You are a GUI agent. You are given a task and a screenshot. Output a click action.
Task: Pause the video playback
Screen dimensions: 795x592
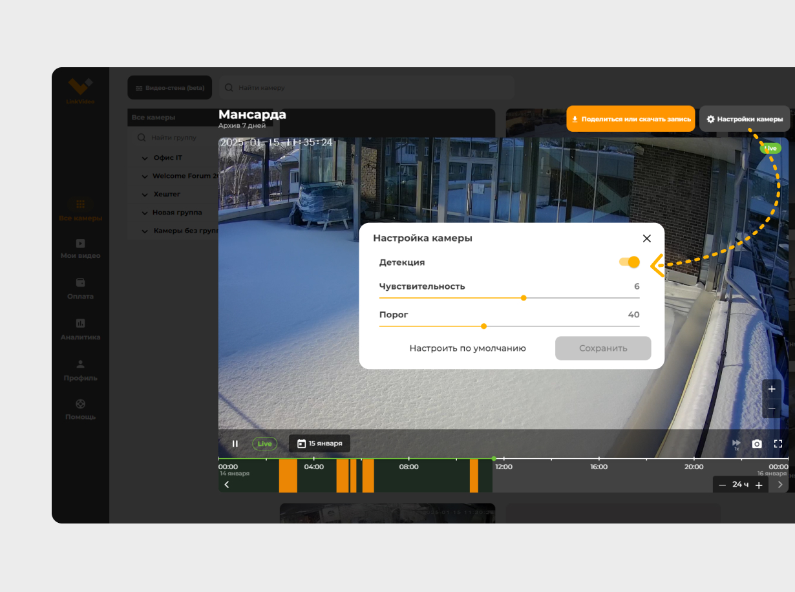coord(235,444)
